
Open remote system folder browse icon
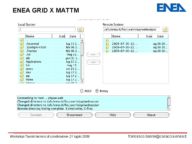click(165, 29)
